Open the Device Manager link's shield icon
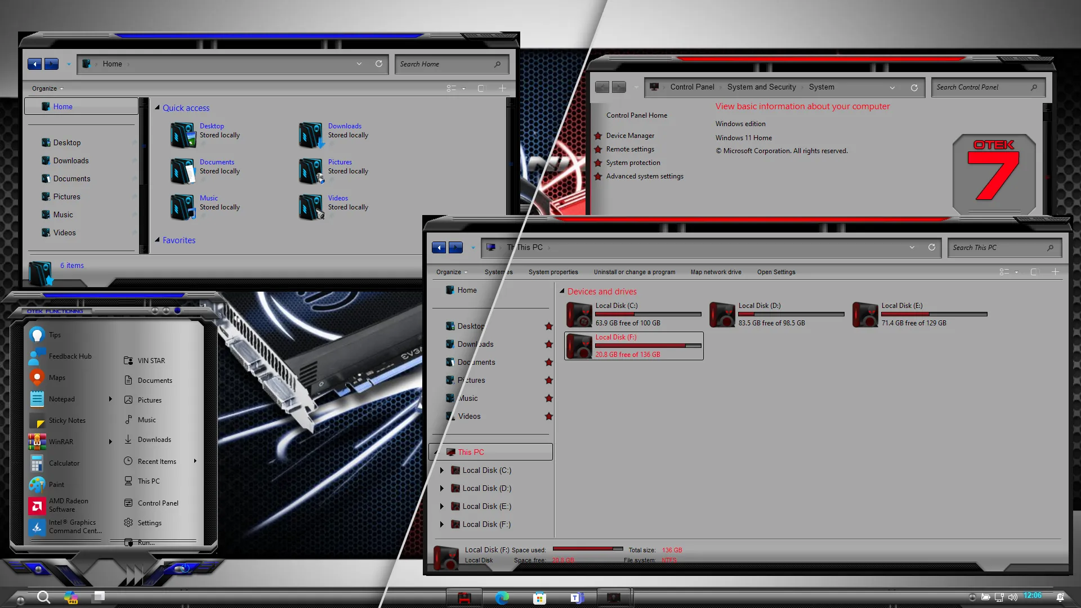The height and width of the screenshot is (608, 1081). tap(597, 136)
